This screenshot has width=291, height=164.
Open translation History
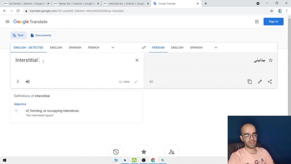(x=116, y=152)
